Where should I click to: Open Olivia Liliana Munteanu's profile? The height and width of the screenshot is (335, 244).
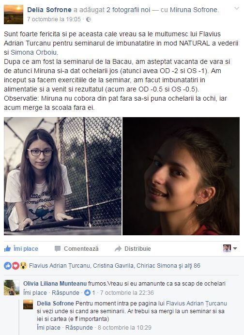tap(55, 284)
